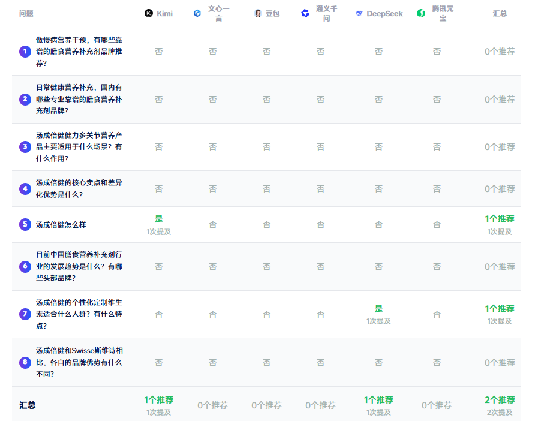Open the green 是 under DeepSeek for question 7
The width and height of the screenshot is (535, 421).
click(378, 309)
